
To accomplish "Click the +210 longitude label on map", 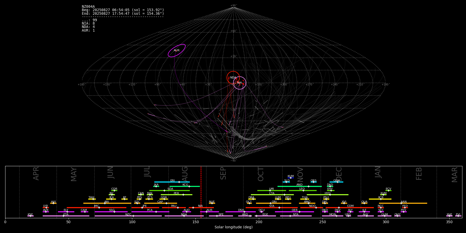I will click(x=359, y=84).
